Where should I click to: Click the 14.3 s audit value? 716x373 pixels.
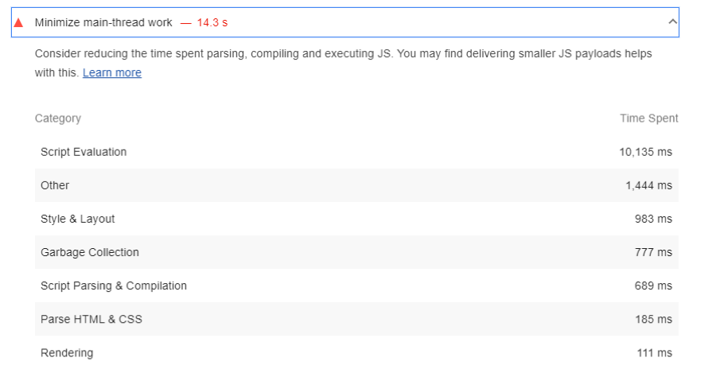tap(212, 22)
